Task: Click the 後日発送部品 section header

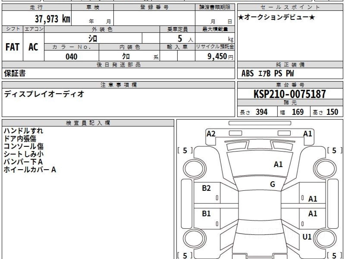Action: [x=118, y=65]
